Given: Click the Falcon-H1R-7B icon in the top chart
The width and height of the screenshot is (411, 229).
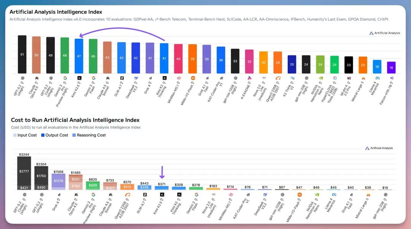Looking at the screenshot, I should point(391,78).
